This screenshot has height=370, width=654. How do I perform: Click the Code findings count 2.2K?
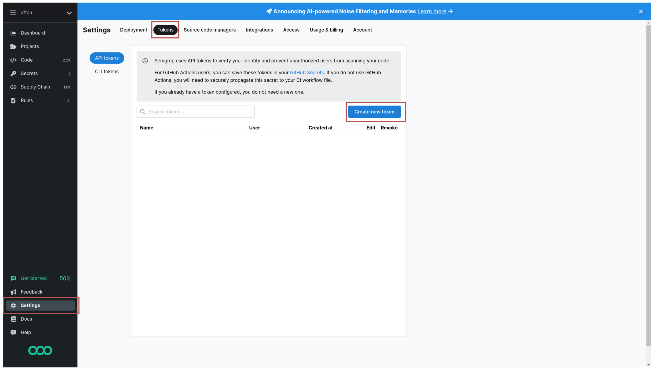click(67, 60)
